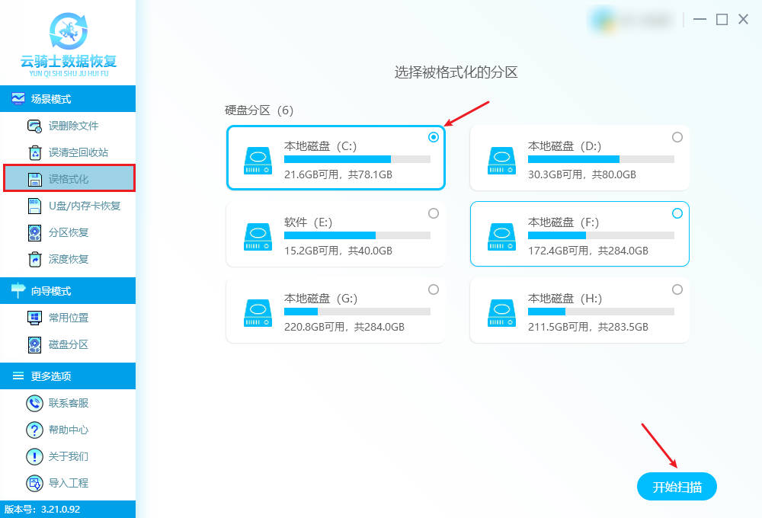The width and height of the screenshot is (762, 518).
Task: Open the 常用位置 sidebar entry
Action: pos(69,318)
